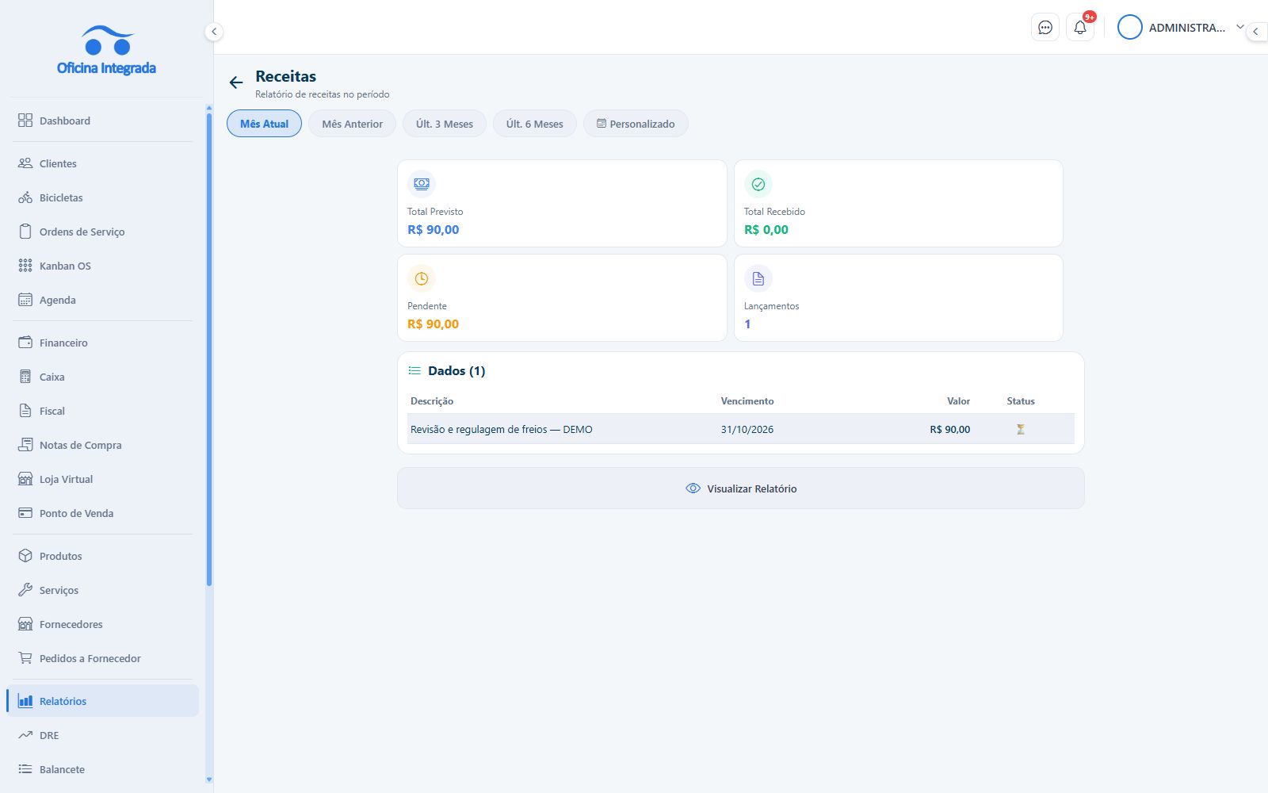This screenshot has height=793, width=1268.
Task: Open the ADMINISTRA... user dropdown
Action: [x=1181, y=28]
